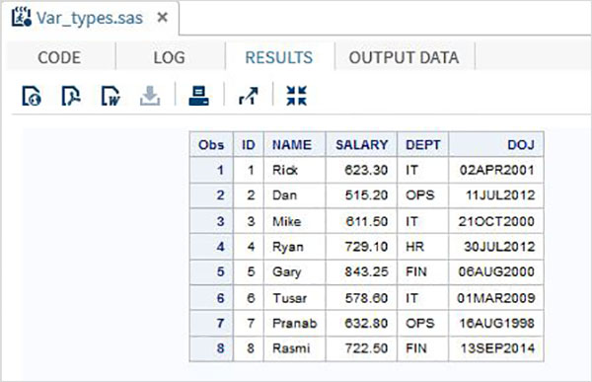Image resolution: width=592 pixels, height=382 pixels.
Task: Click the DEPT column header
Action: tap(423, 144)
